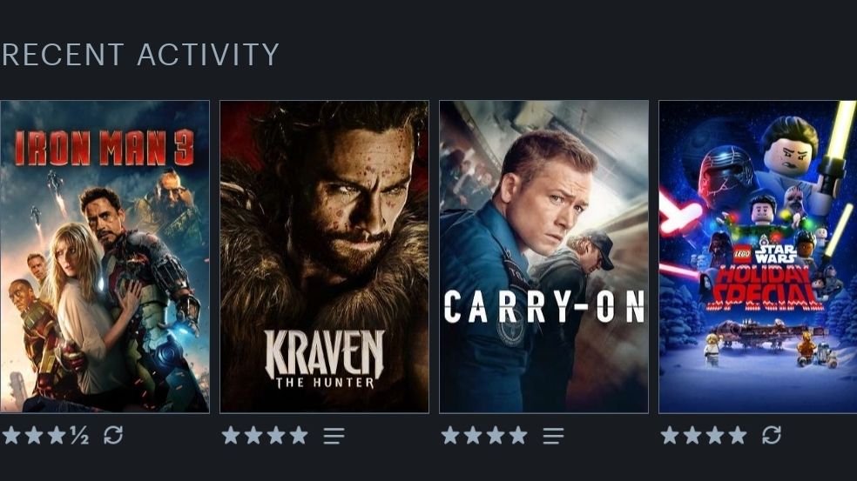
Task: Click the last star under Kraven the Hunter
Action: (x=299, y=435)
